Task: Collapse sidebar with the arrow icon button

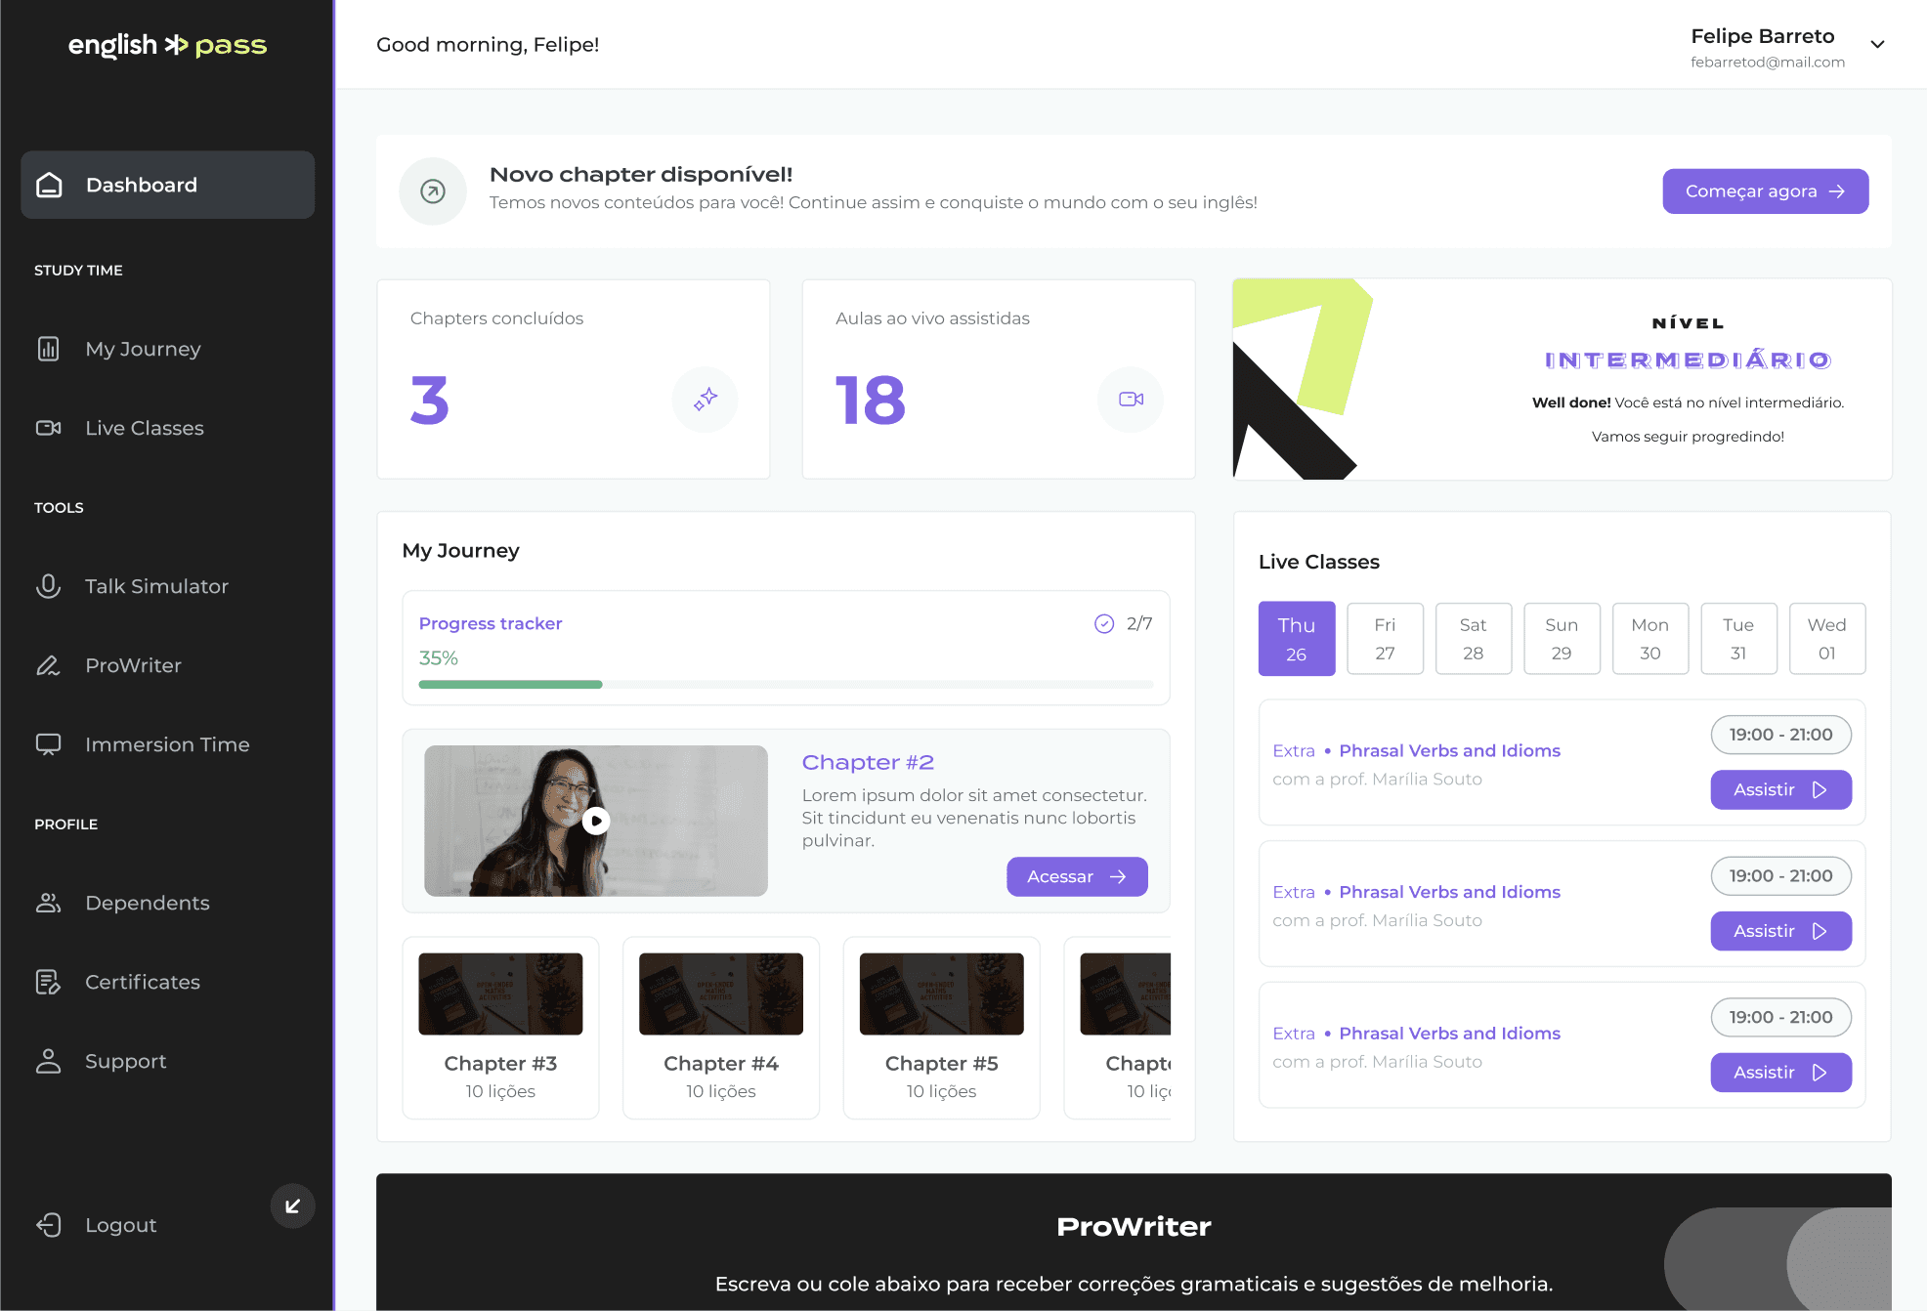Action: 292,1206
